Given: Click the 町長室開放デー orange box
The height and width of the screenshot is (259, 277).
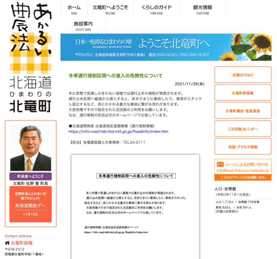Looking at the screenshot, I should point(31,205).
